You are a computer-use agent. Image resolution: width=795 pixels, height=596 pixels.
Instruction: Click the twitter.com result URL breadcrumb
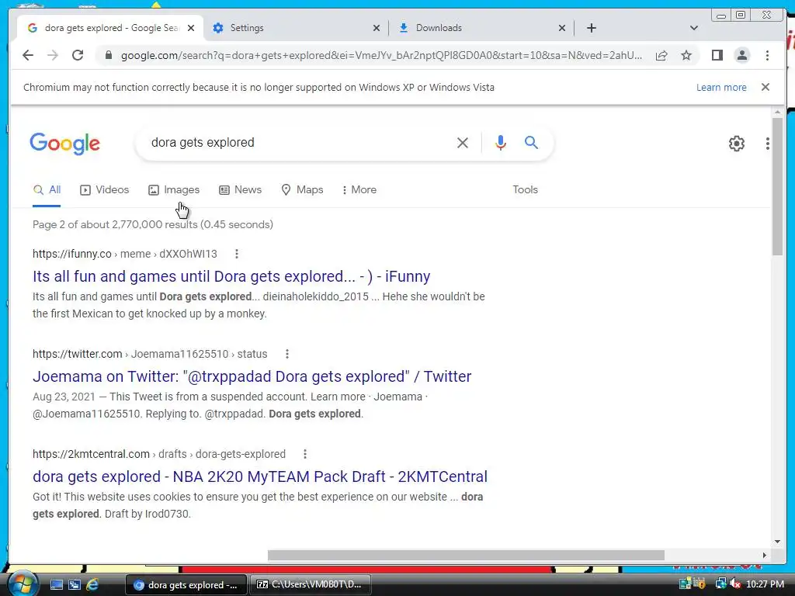pos(150,354)
